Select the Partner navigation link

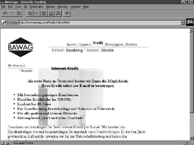tap(131, 45)
